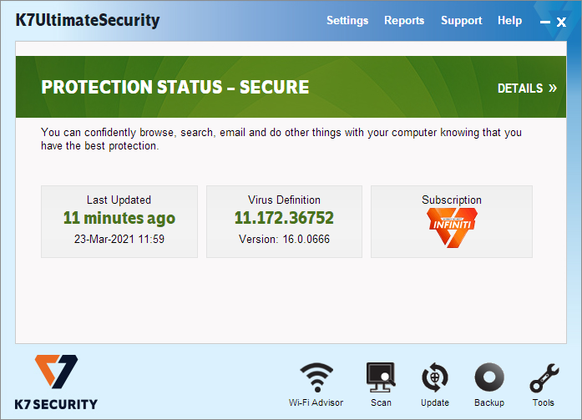The width and height of the screenshot is (582, 420).
Task: Open the Tools wrench icon
Action: (x=544, y=377)
